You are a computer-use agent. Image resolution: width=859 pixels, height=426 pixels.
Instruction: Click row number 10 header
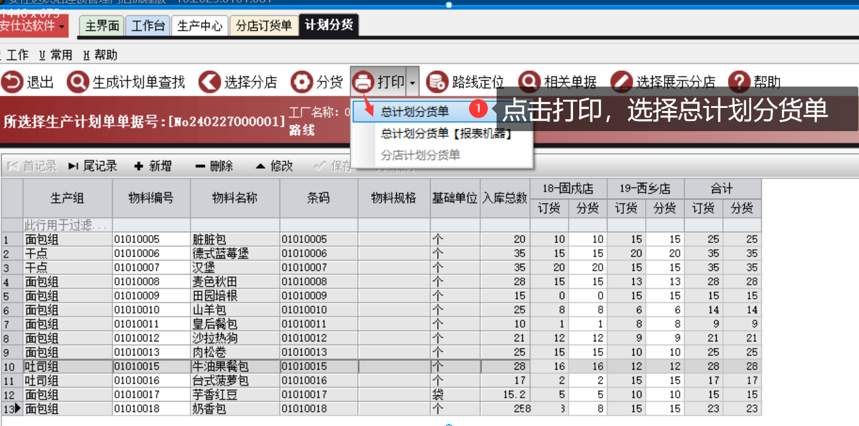(x=12, y=366)
